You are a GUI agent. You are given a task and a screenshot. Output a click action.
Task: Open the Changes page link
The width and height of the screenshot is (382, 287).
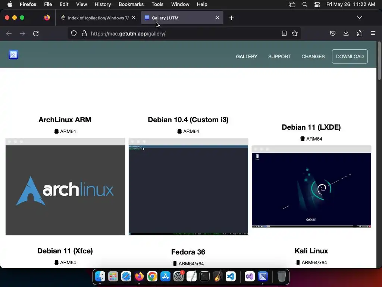point(313,57)
